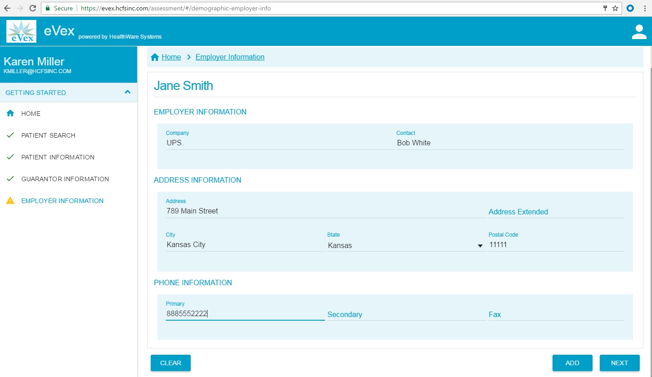The image size is (652, 377).
Task: Click the Clear button
Action: 171,363
